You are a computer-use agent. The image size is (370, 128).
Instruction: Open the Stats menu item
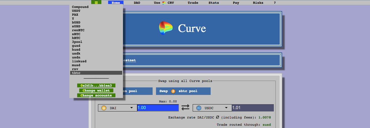(214, 3)
